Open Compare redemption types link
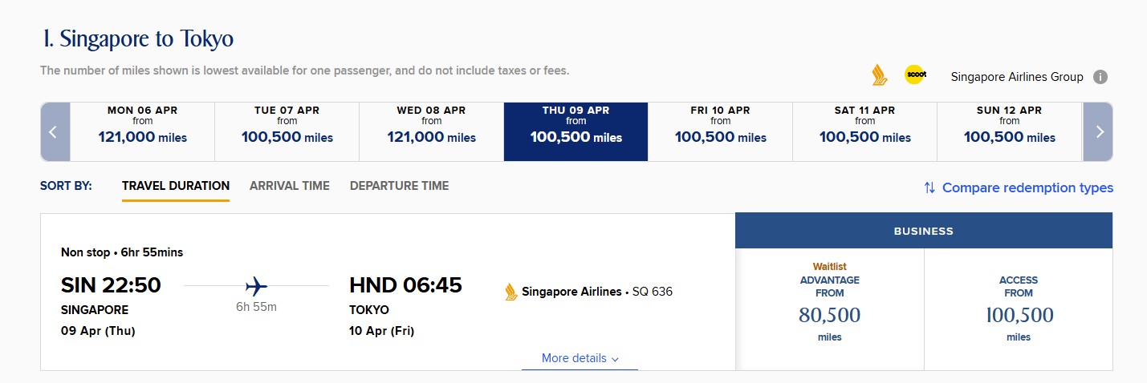This screenshot has width=1147, height=383. [x=1027, y=187]
